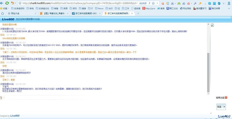Image resolution: width=232 pixels, height=119 pixels.
Task: Open the 反渗透招标 bookmark folder
Action: (x=18, y=8)
